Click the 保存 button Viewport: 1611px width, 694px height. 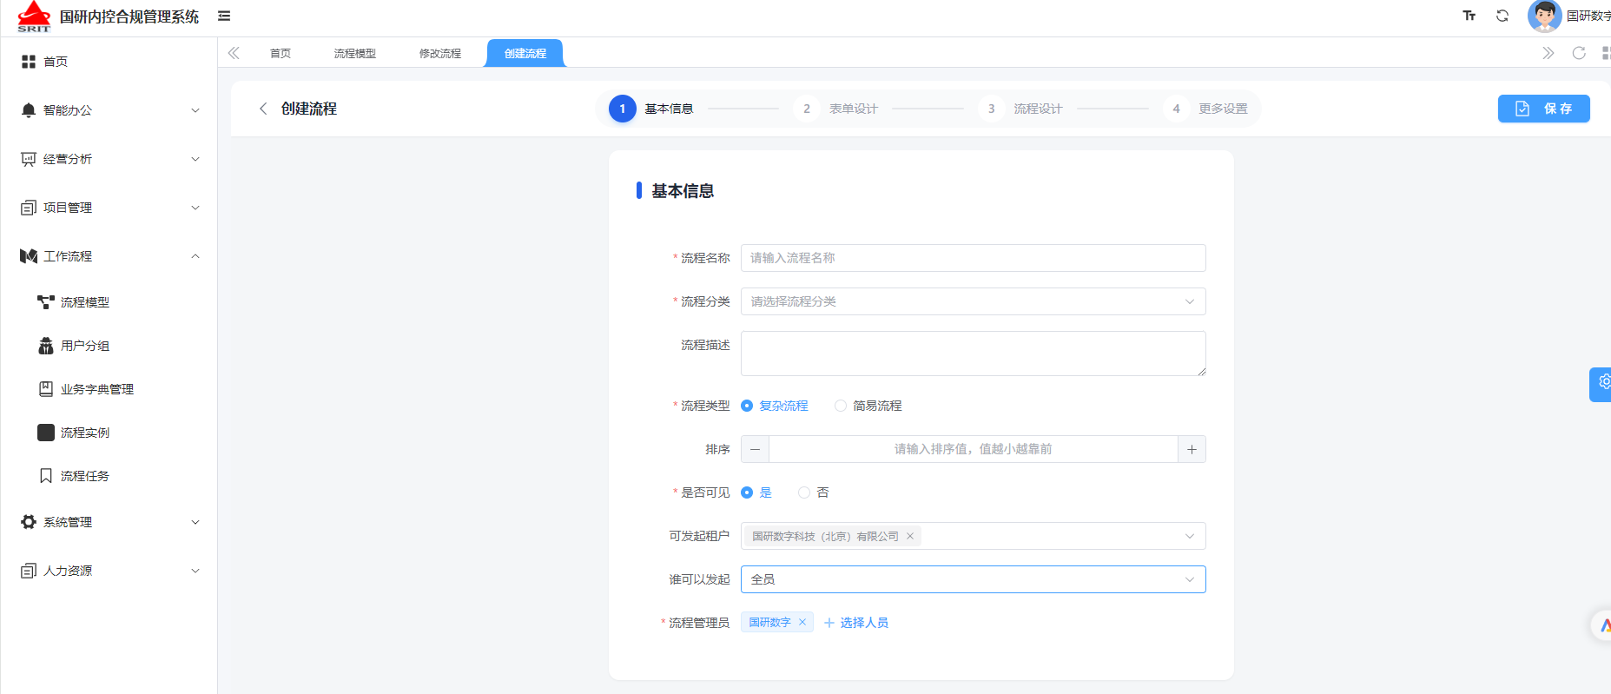pos(1544,109)
